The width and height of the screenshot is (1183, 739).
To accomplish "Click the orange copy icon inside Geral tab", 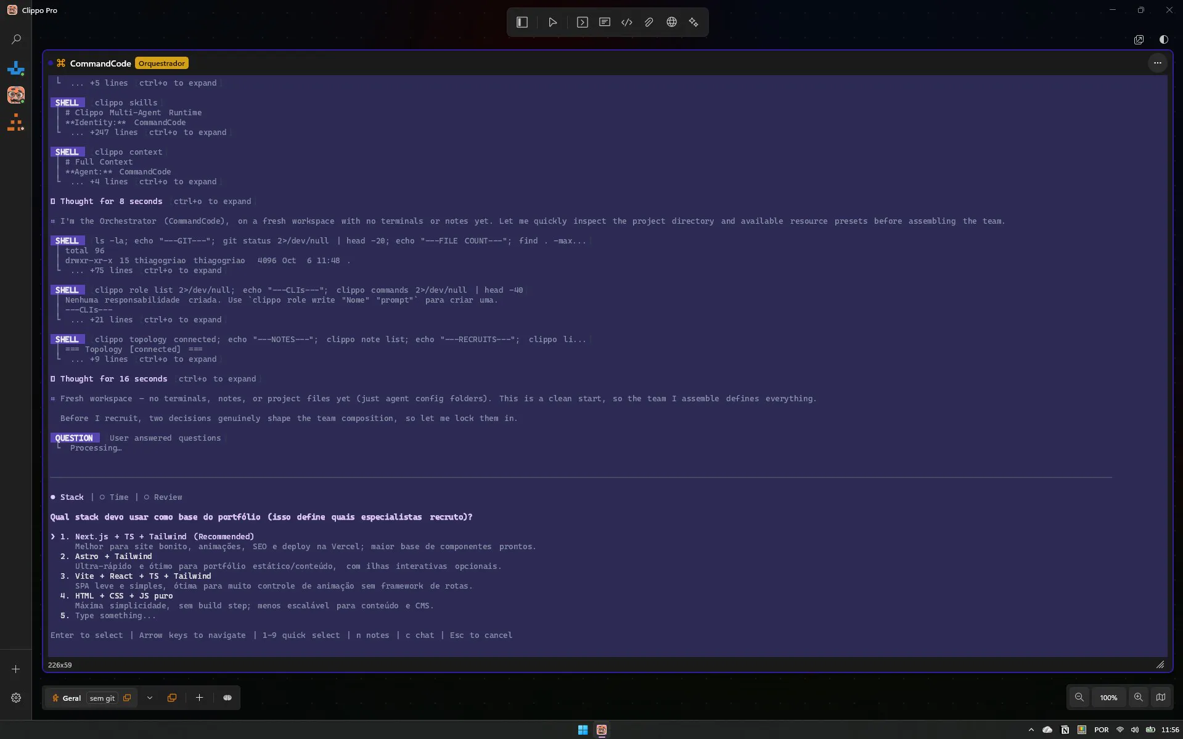I will (127, 698).
